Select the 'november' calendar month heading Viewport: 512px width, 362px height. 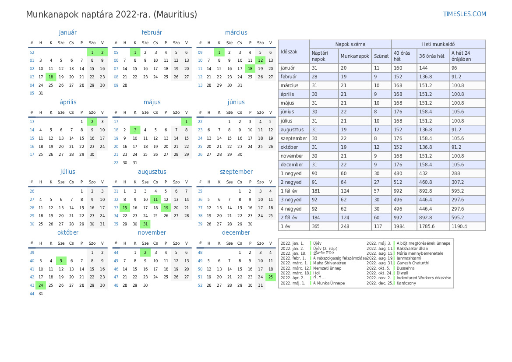coord(152,232)
